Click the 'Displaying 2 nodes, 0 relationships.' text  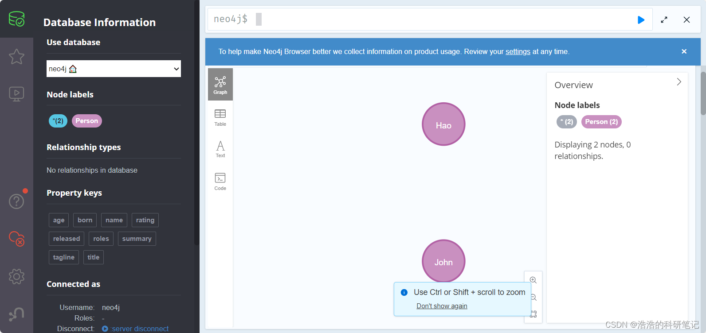pyautogui.click(x=592, y=151)
